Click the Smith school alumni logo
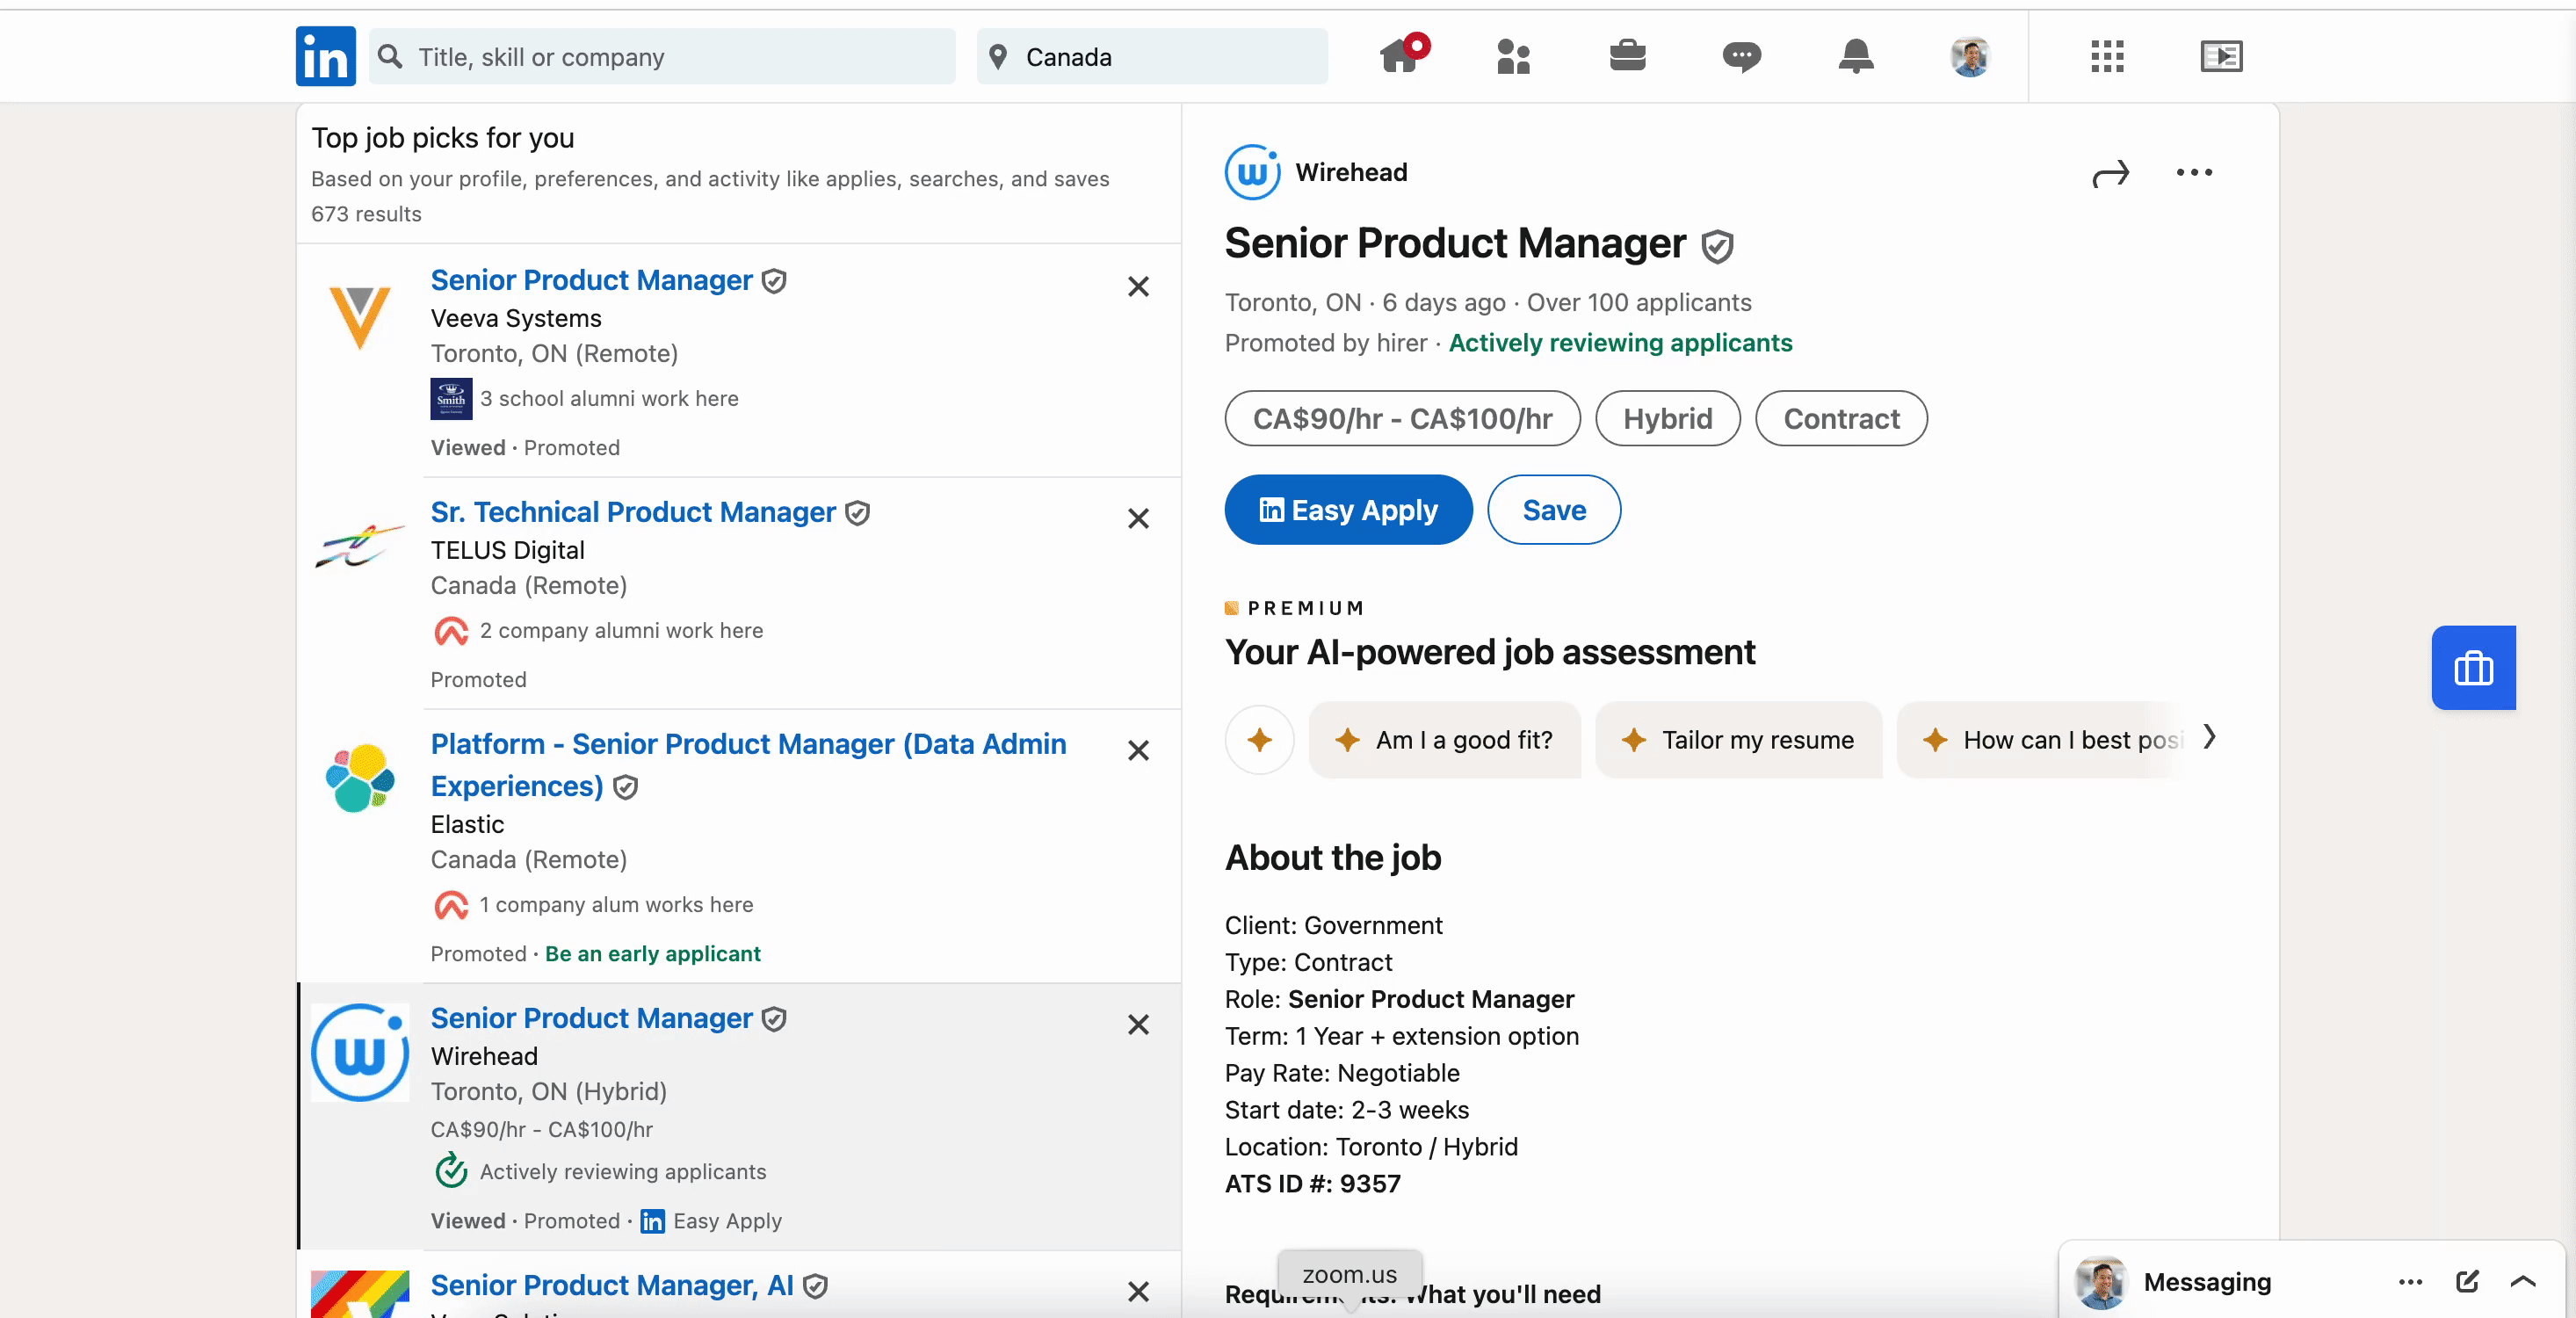Viewport: 2576px width, 1318px height. click(451, 399)
